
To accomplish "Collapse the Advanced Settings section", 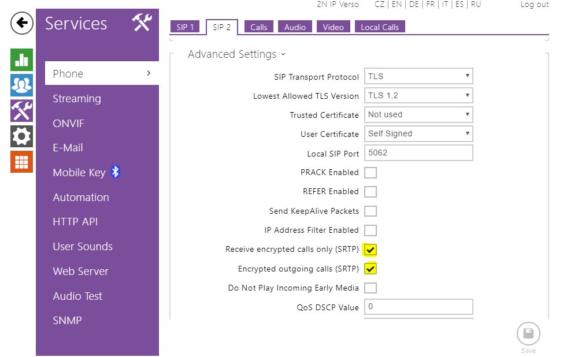I will [x=236, y=54].
